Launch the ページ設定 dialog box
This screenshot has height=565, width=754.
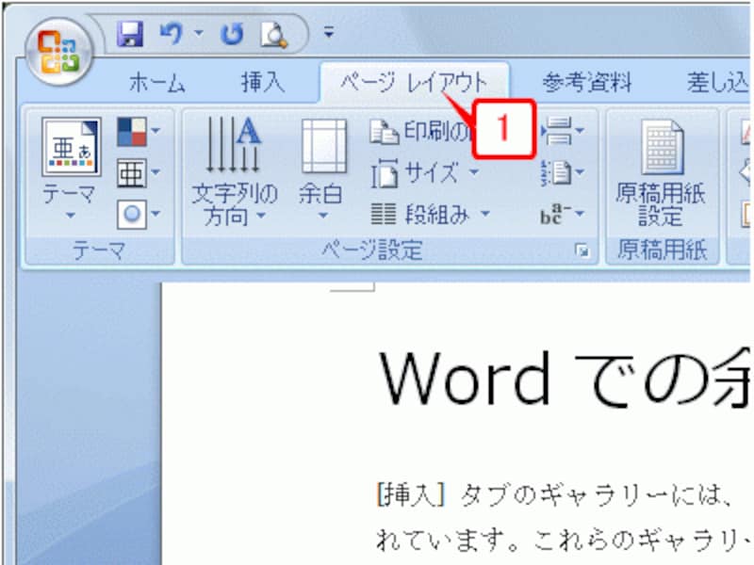[582, 250]
